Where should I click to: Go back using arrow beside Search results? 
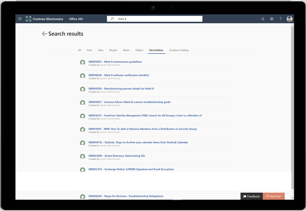point(44,34)
